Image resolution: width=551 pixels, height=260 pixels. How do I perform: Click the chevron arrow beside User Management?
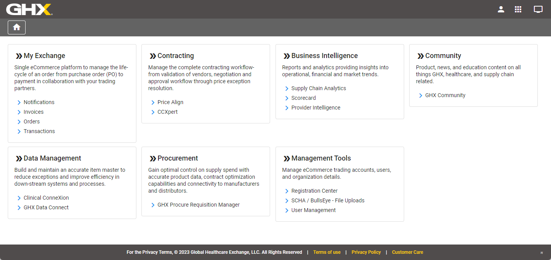pyautogui.click(x=287, y=210)
